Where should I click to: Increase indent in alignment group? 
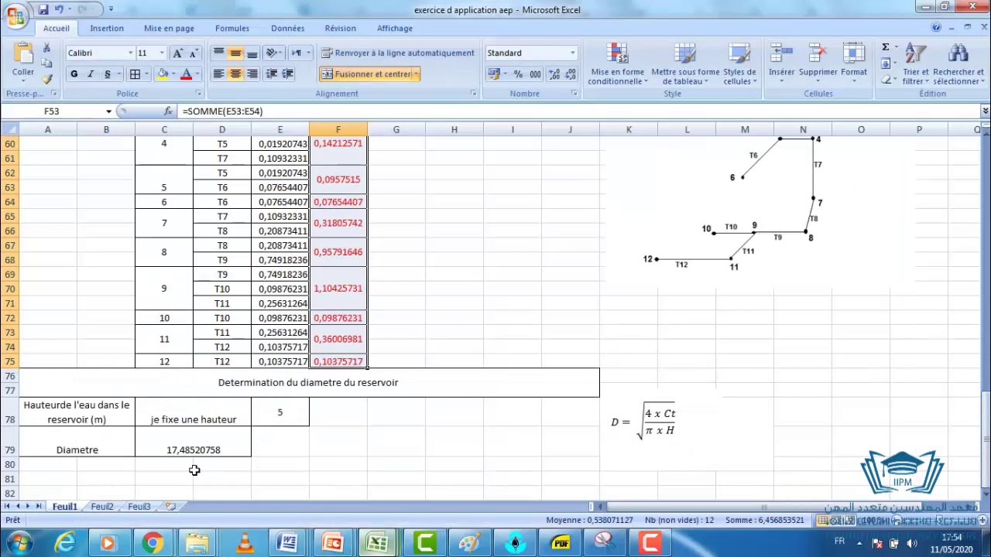(288, 74)
